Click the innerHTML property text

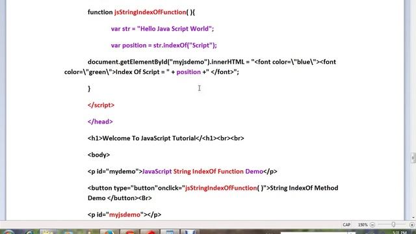(x=227, y=62)
